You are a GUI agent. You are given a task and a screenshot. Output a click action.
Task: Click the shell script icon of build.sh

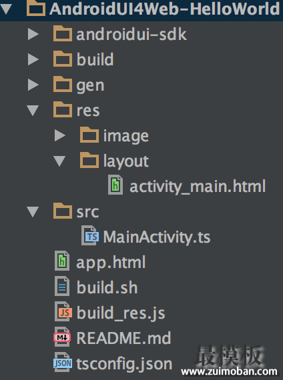point(62,286)
